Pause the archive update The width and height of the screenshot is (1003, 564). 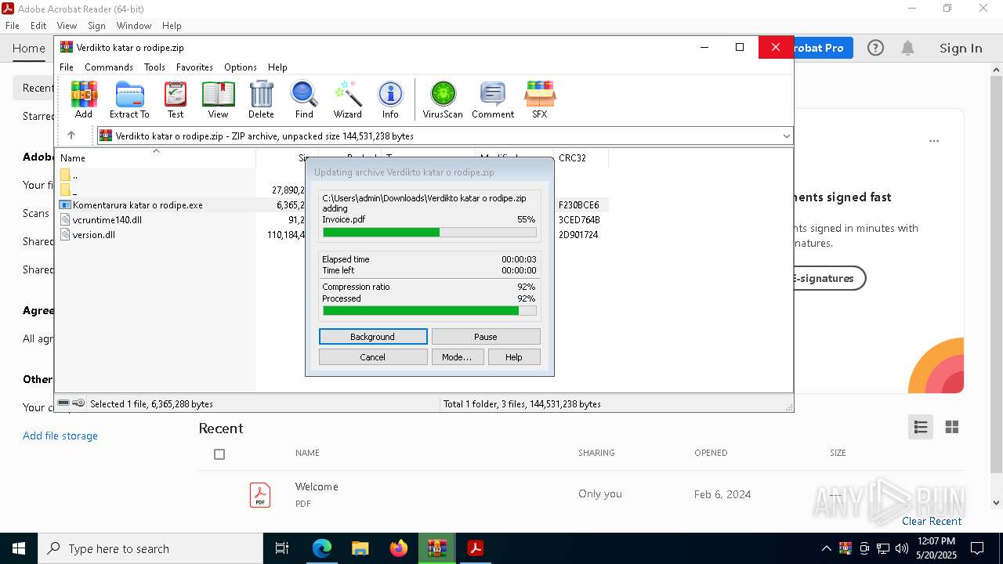pyautogui.click(x=486, y=337)
